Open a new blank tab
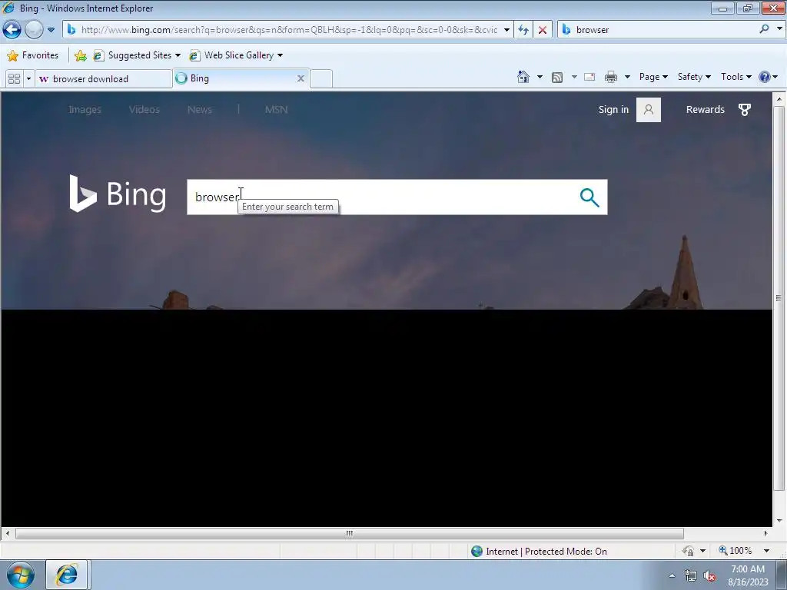Image resolution: width=787 pixels, height=590 pixels. click(321, 79)
